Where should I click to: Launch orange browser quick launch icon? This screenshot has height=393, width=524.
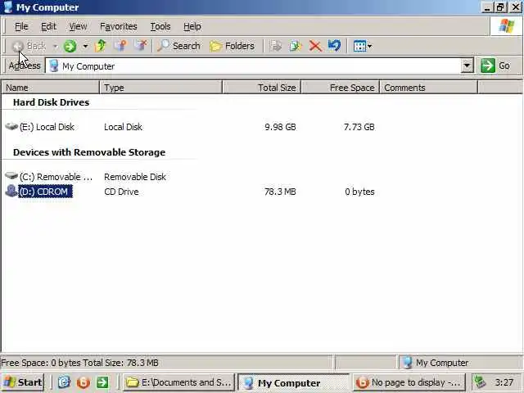click(84, 382)
